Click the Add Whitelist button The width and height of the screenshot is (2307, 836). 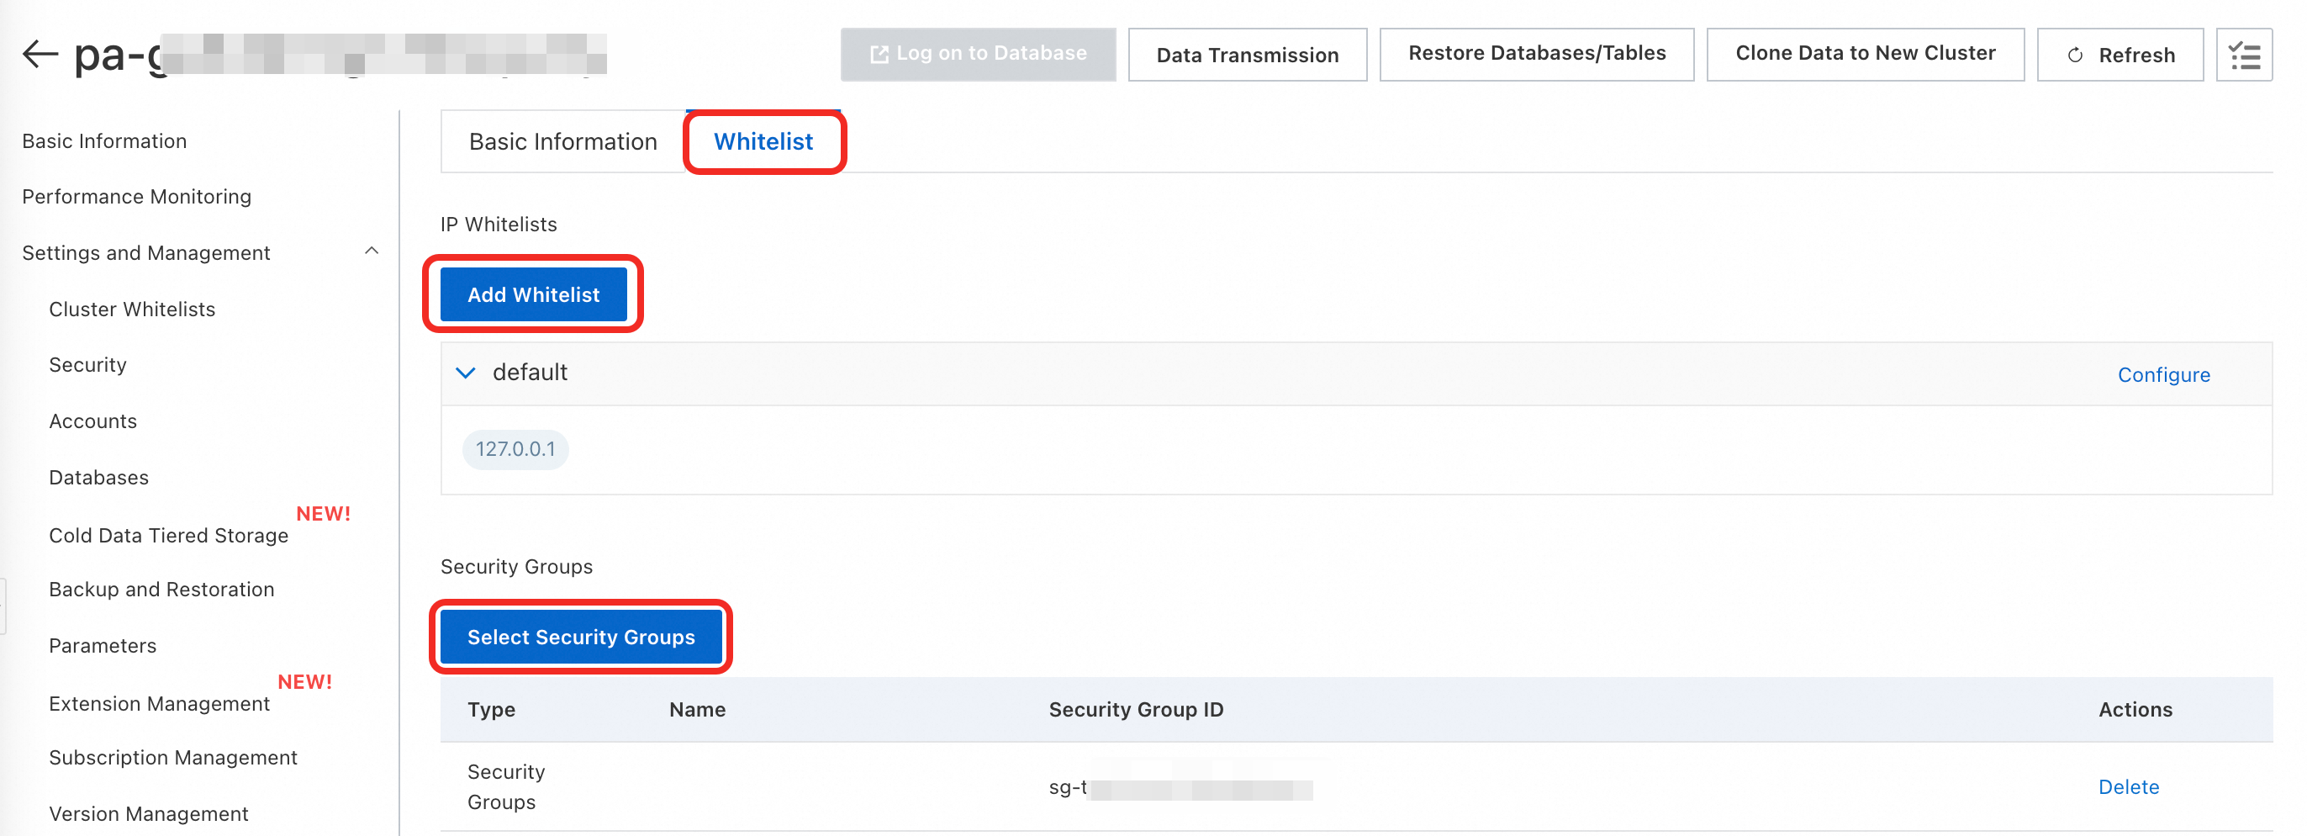pyautogui.click(x=533, y=295)
